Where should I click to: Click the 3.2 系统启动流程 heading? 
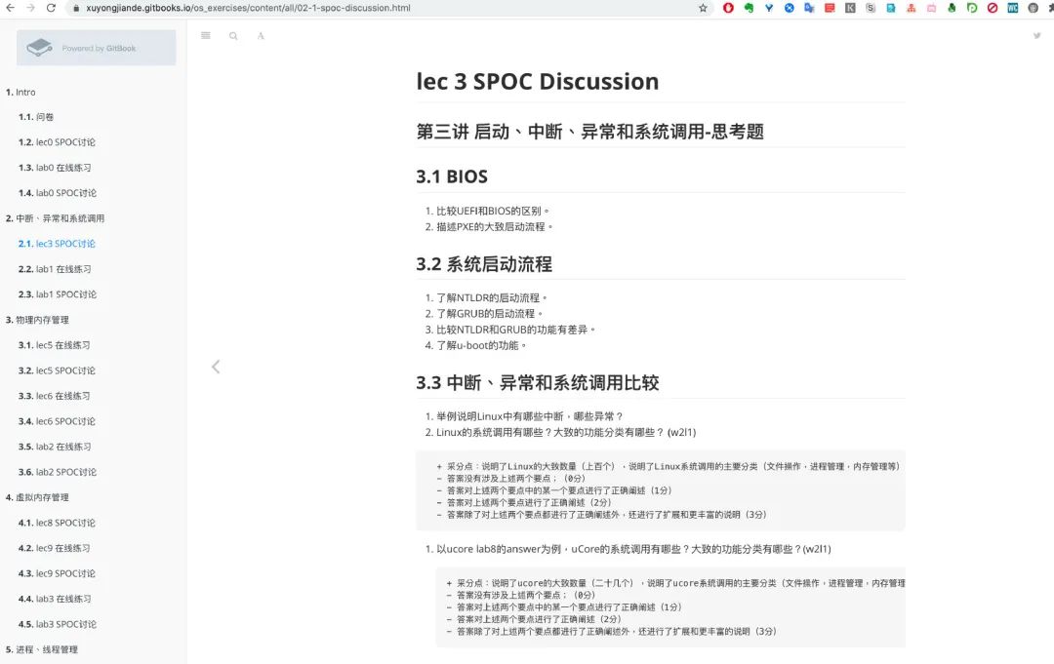[484, 264]
